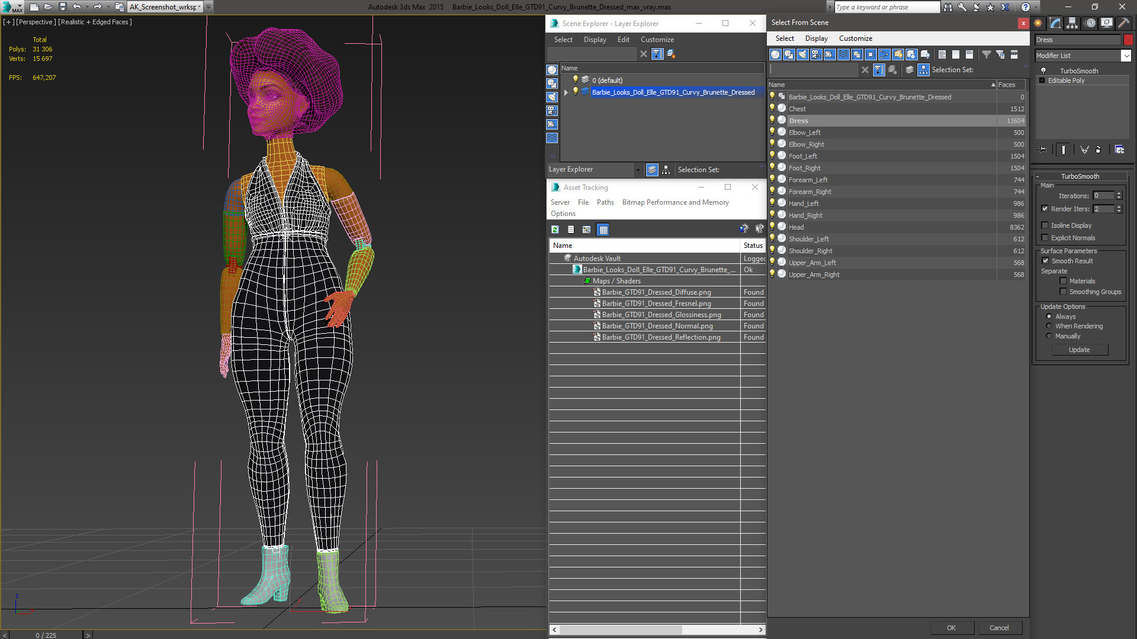Enable Separate by Materials checkbox
This screenshot has height=639, width=1137.
pyautogui.click(x=1063, y=281)
